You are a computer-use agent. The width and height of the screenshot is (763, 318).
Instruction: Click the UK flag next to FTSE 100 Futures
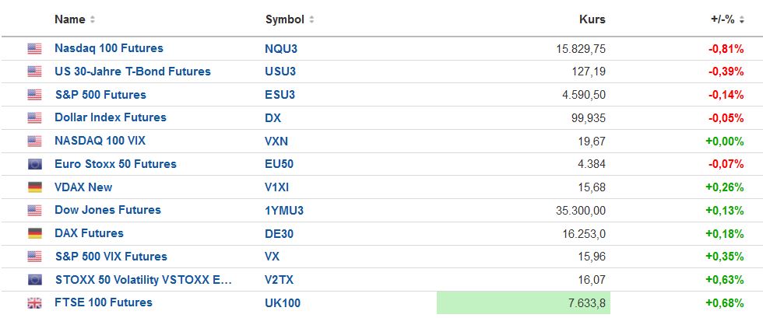34,303
